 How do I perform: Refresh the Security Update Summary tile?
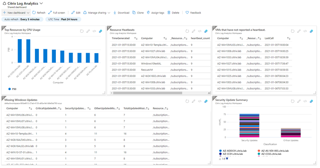tap(293, 101)
